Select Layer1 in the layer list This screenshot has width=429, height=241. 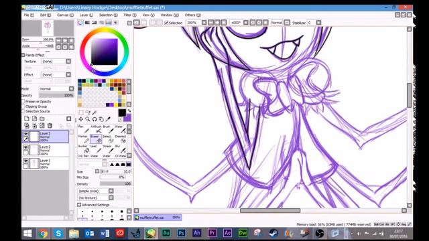point(46,163)
